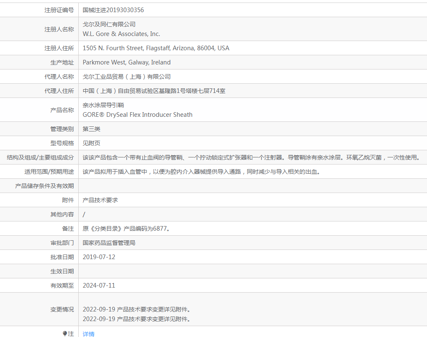Click the 备注 label
The width and height of the screenshot is (427, 337).
68,229
